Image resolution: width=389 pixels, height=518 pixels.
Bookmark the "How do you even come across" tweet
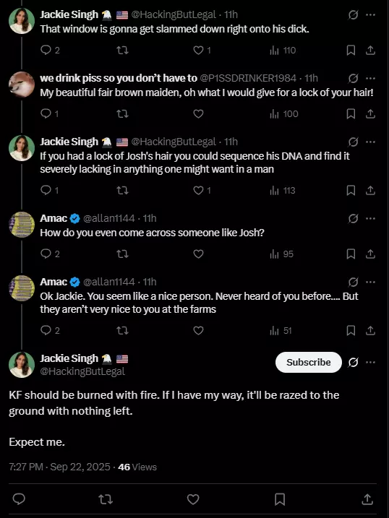point(351,254)
